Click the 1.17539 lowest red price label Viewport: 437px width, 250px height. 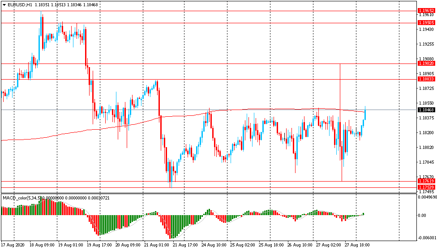(426, 187)
